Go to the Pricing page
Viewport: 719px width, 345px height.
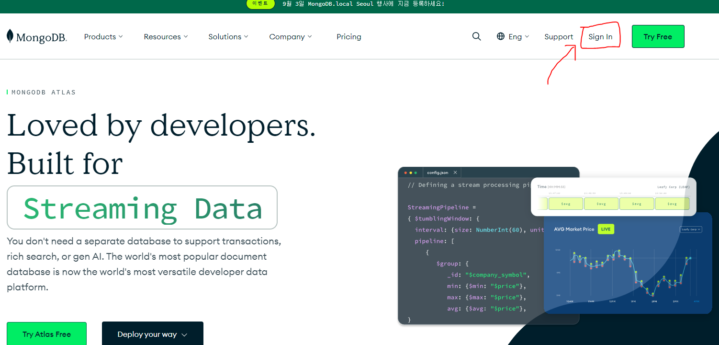pos(349,36)
